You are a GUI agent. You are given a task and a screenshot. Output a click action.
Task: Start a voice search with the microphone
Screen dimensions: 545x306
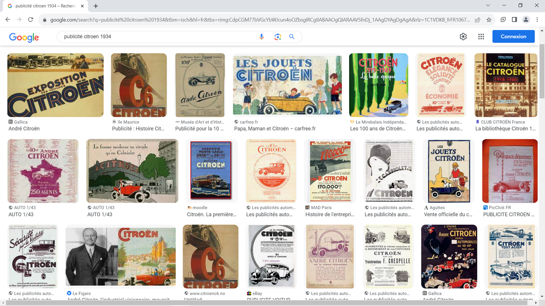[262, 37]
